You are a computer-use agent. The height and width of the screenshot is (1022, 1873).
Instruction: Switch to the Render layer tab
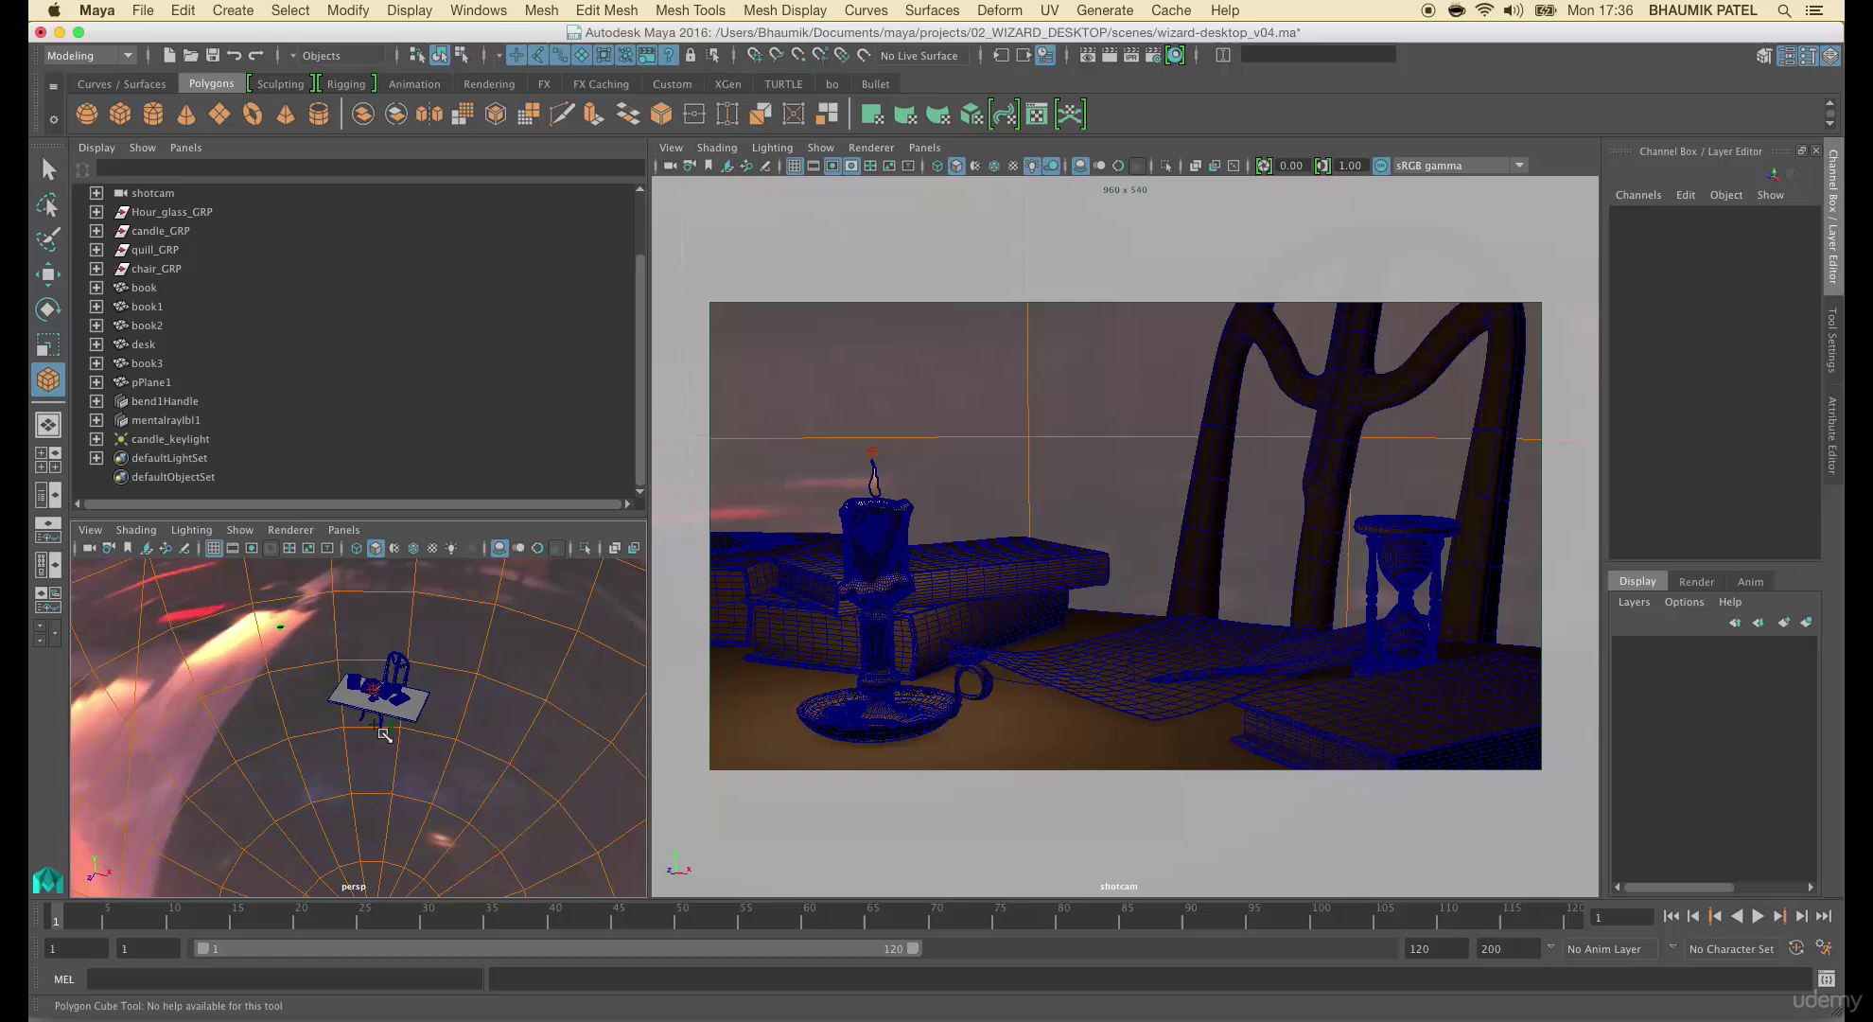[1696, 581]
